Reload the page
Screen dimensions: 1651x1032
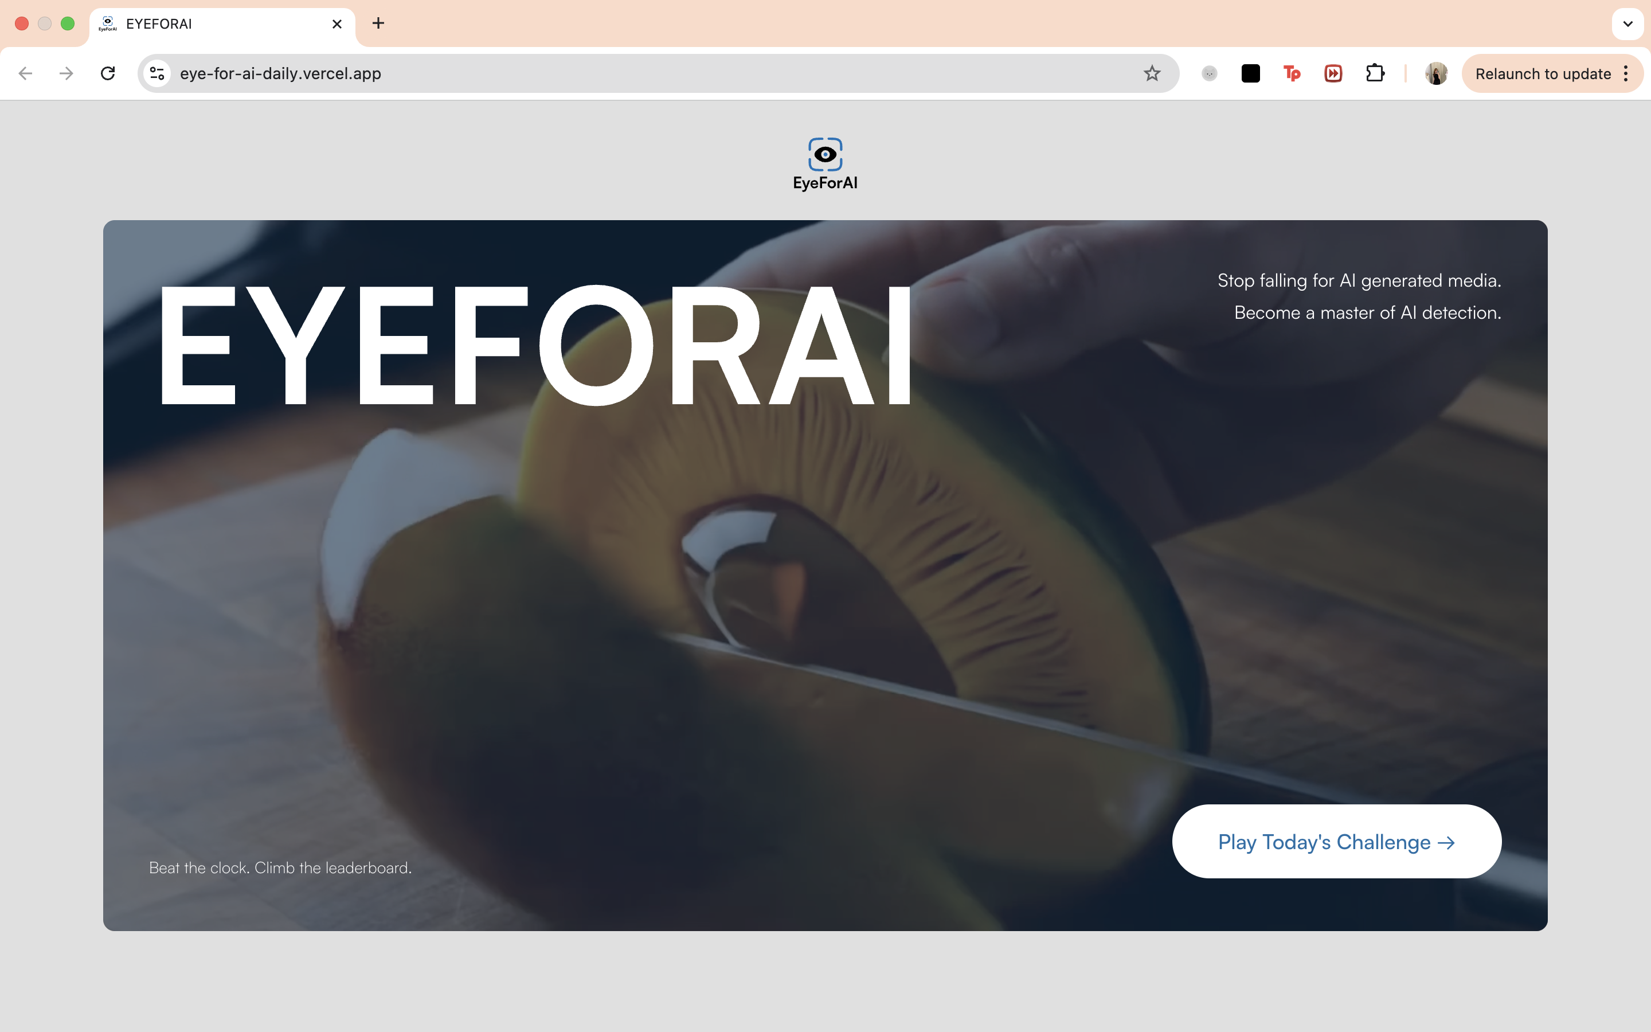[108, 73]
